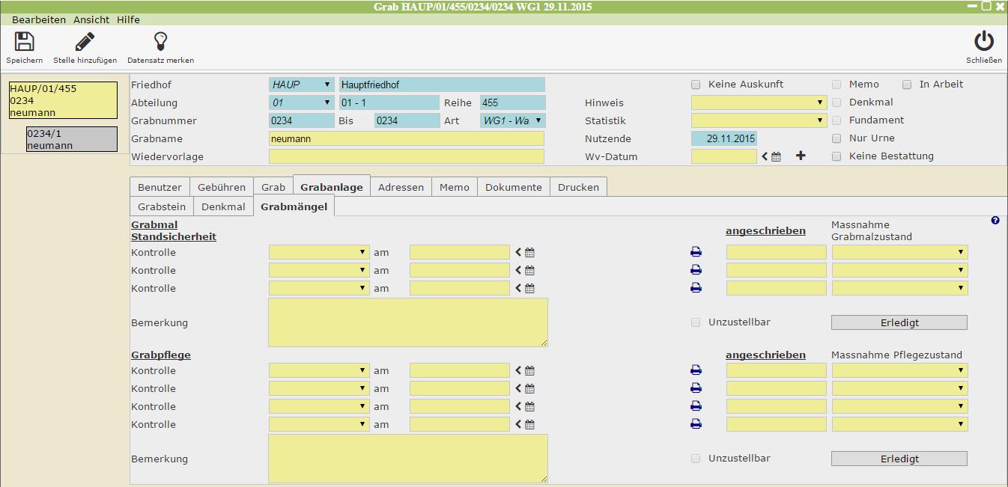The height and width of the screenshot is (487, 1008).
Task: Toggle the Nur Urne checkbox
Action: click(837, 138)
